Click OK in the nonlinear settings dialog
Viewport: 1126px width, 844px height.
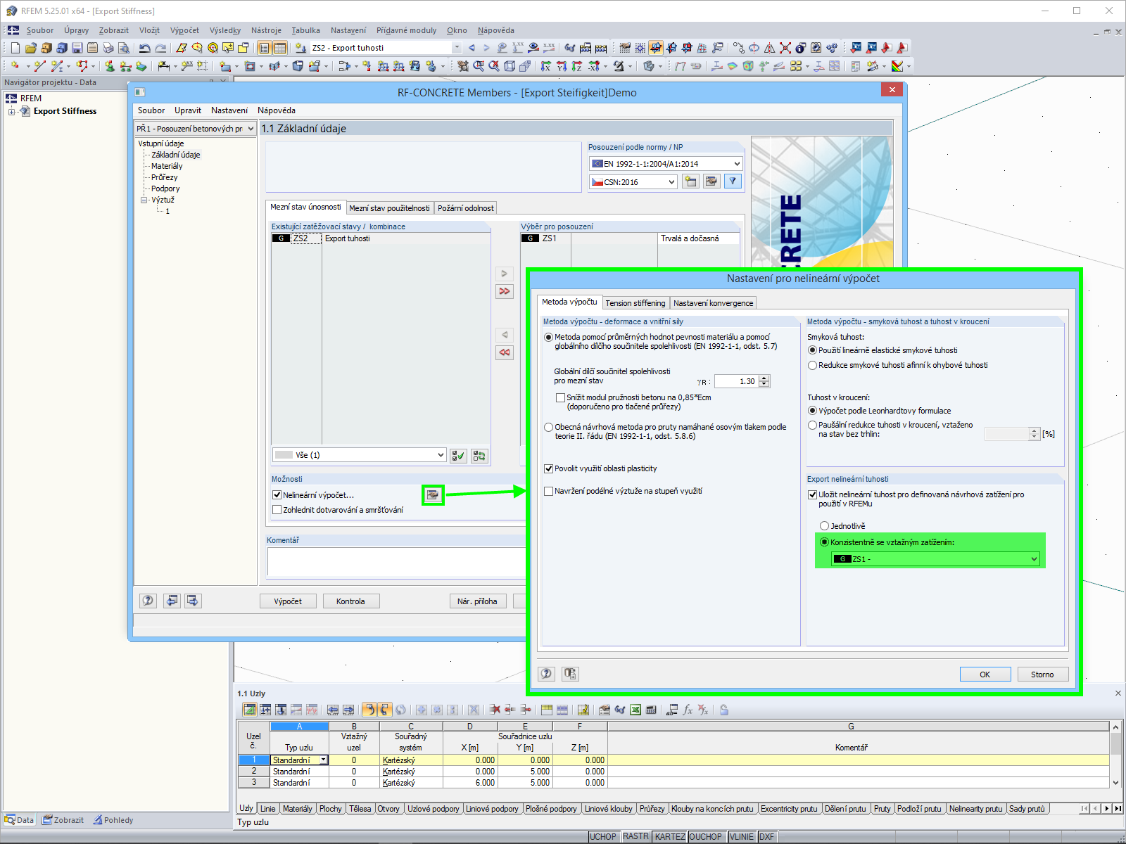click(985, 674)
